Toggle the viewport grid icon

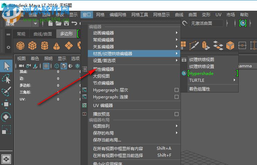(x=46, y=66)
